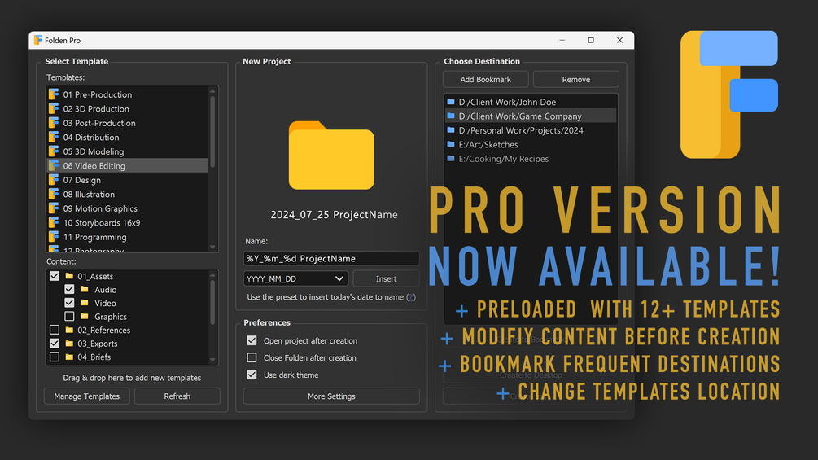Click the 08 Illustration template icon

click(x=53, y=194)
